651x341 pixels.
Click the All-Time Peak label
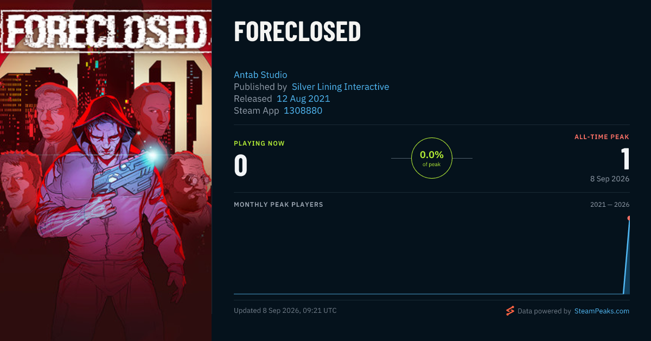tap(602, 137)
